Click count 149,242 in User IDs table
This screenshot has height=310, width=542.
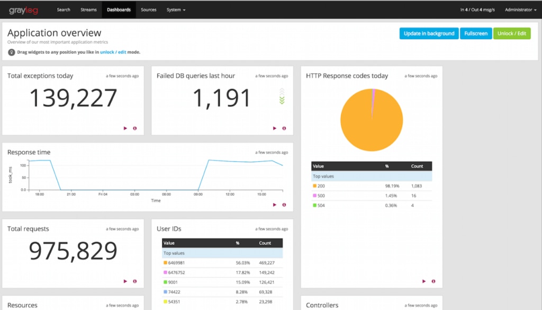[267, 272]
